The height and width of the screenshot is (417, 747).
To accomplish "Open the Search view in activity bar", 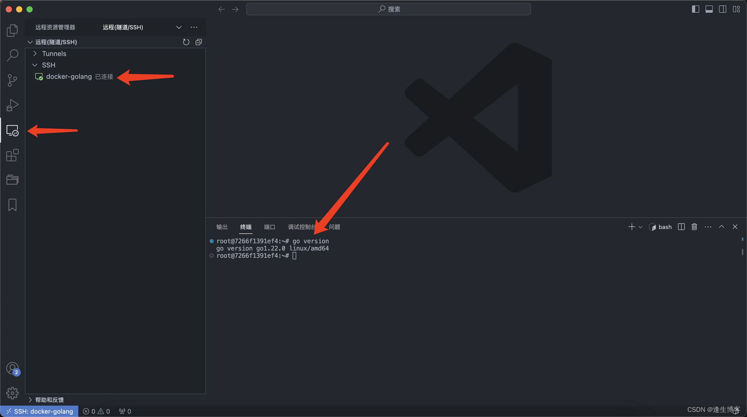I will (12, 55).
